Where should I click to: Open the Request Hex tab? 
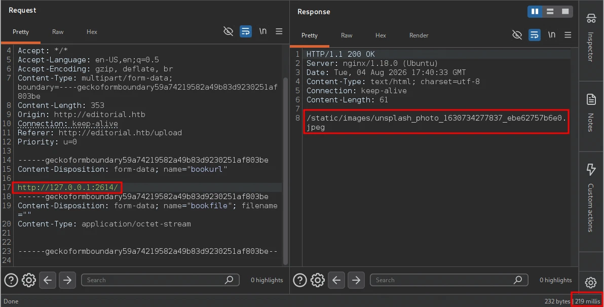coord(92,32)
